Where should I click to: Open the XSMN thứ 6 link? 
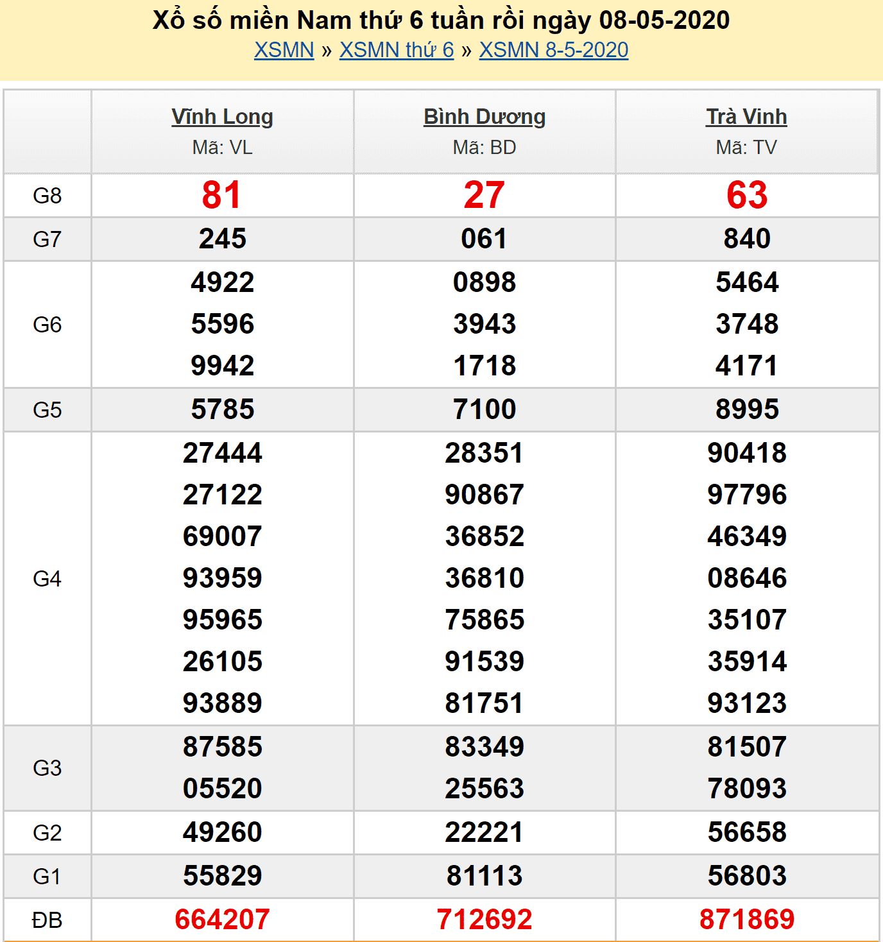click(x=397, y=50)
